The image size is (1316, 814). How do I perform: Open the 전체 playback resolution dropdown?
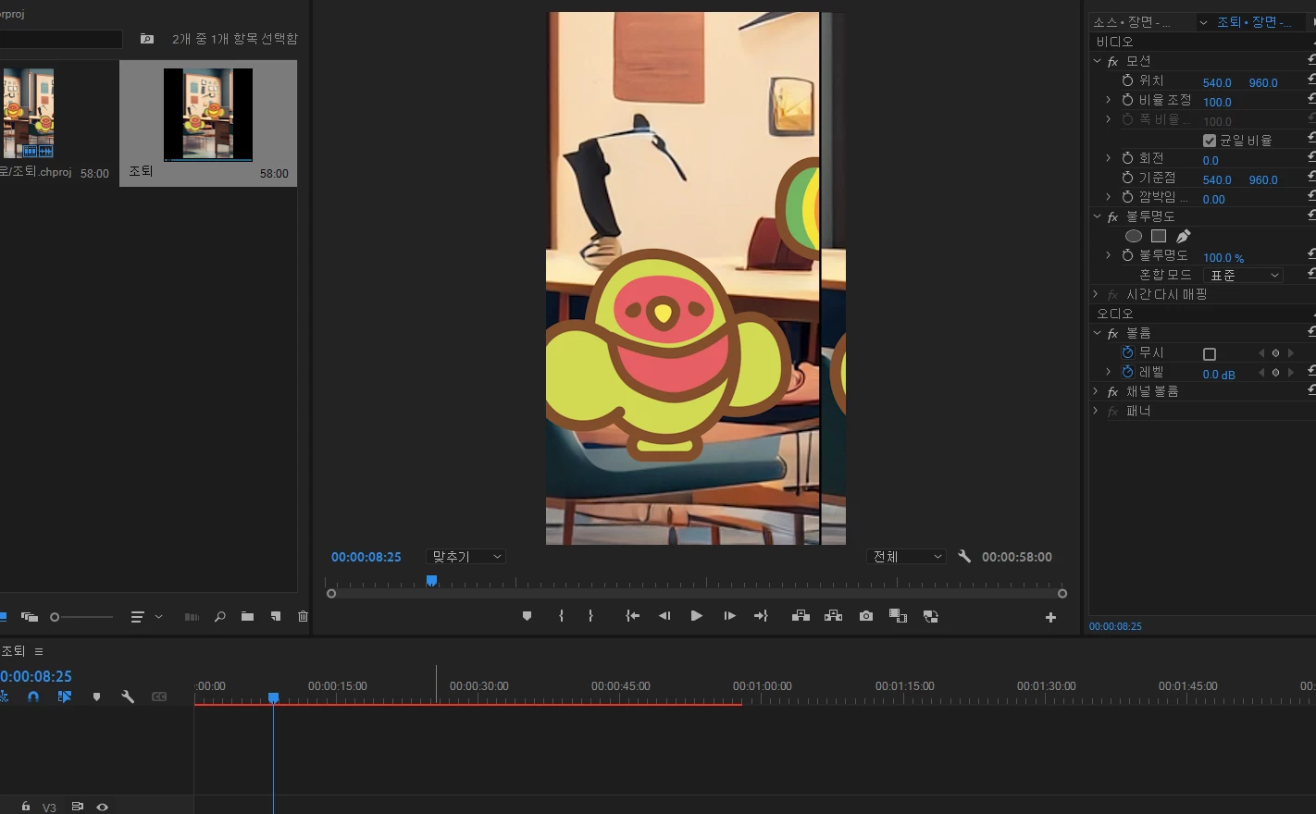pyautogui.click(x=906, y=557)
